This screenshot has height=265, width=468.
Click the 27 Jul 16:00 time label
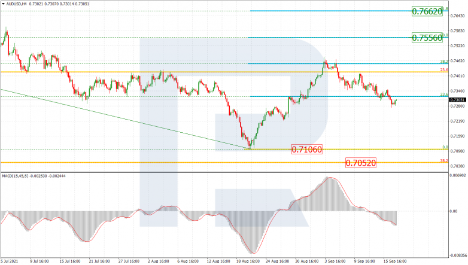coord(129,261)
